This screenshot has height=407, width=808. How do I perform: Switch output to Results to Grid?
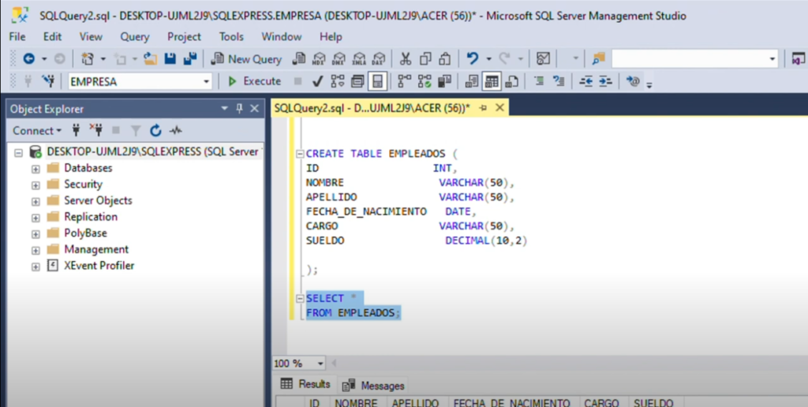pos(492,81)
